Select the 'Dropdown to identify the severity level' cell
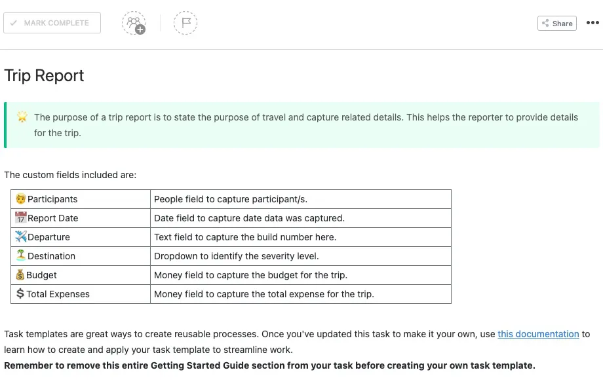Viewport: 603px width, 387px height. [x=301, y=256]
